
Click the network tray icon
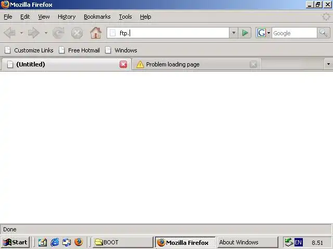point(289,242)
